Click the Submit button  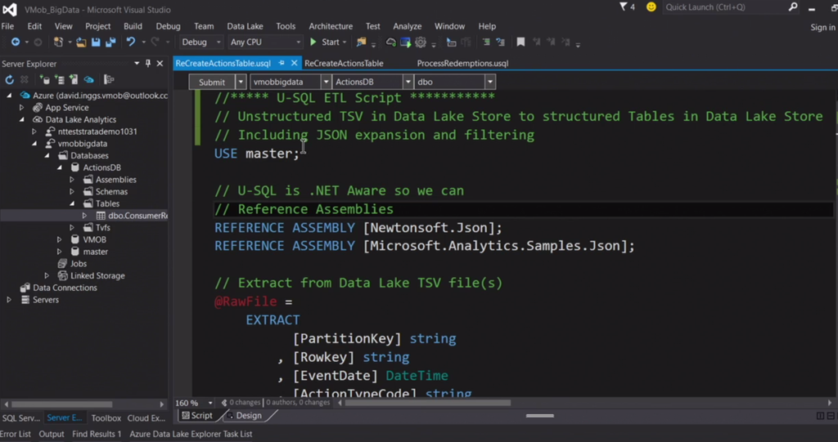coord(211,82)
